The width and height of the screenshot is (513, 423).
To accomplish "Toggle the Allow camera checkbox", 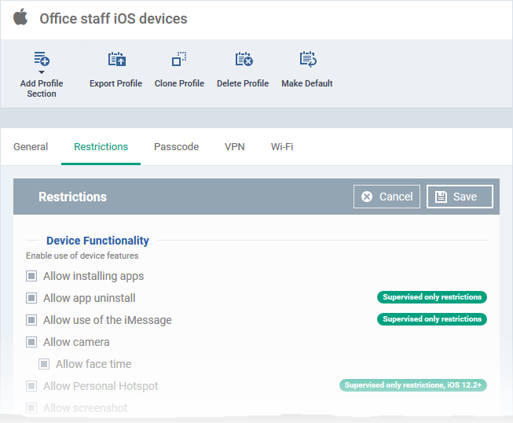I will pos(31,342).
